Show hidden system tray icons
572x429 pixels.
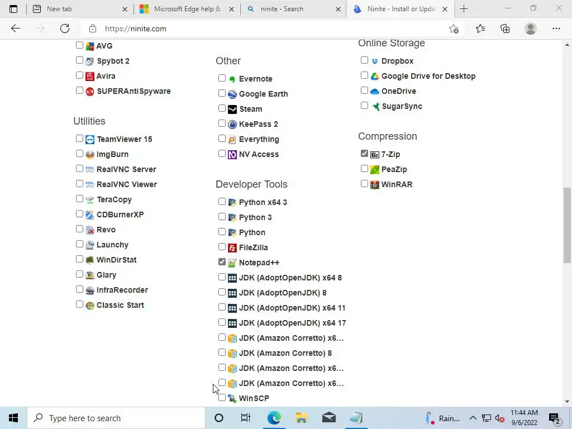click(x=473, y=418)
